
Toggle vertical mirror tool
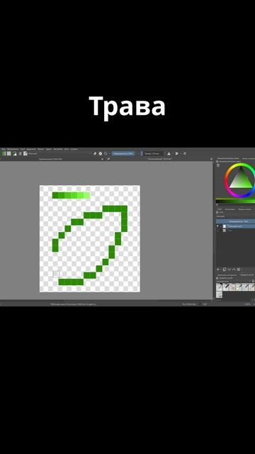177,153
